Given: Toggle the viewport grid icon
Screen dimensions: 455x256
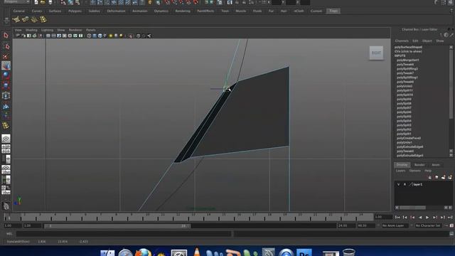Looking at the screenshot, I should pyautogui.click(x=48, y=36).
